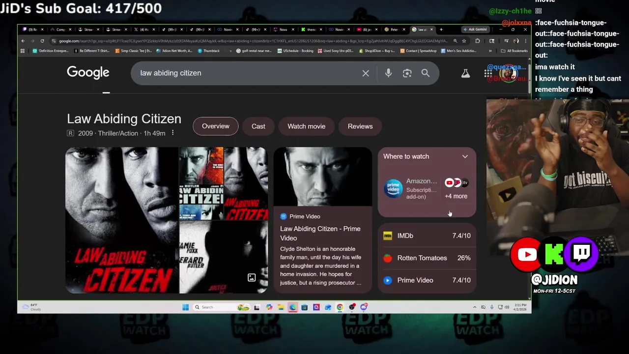This screenshot has width=629, height=354.
Task: Open Jidion Net Worth bookmark
Action: [x=174, y=51]
